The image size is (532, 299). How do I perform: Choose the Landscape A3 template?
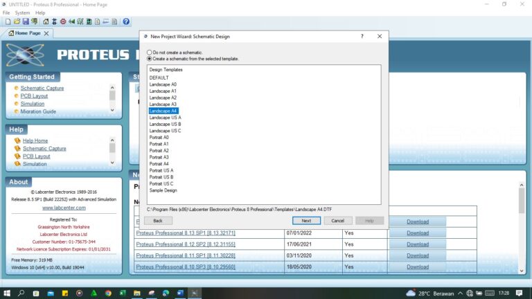click(x=163, y=104)
